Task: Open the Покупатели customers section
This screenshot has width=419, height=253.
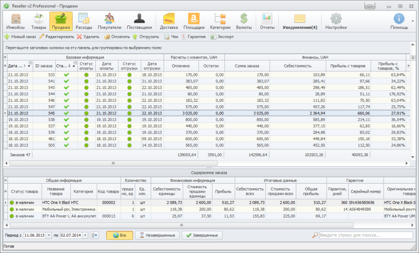Action: [x=109, y=21]
